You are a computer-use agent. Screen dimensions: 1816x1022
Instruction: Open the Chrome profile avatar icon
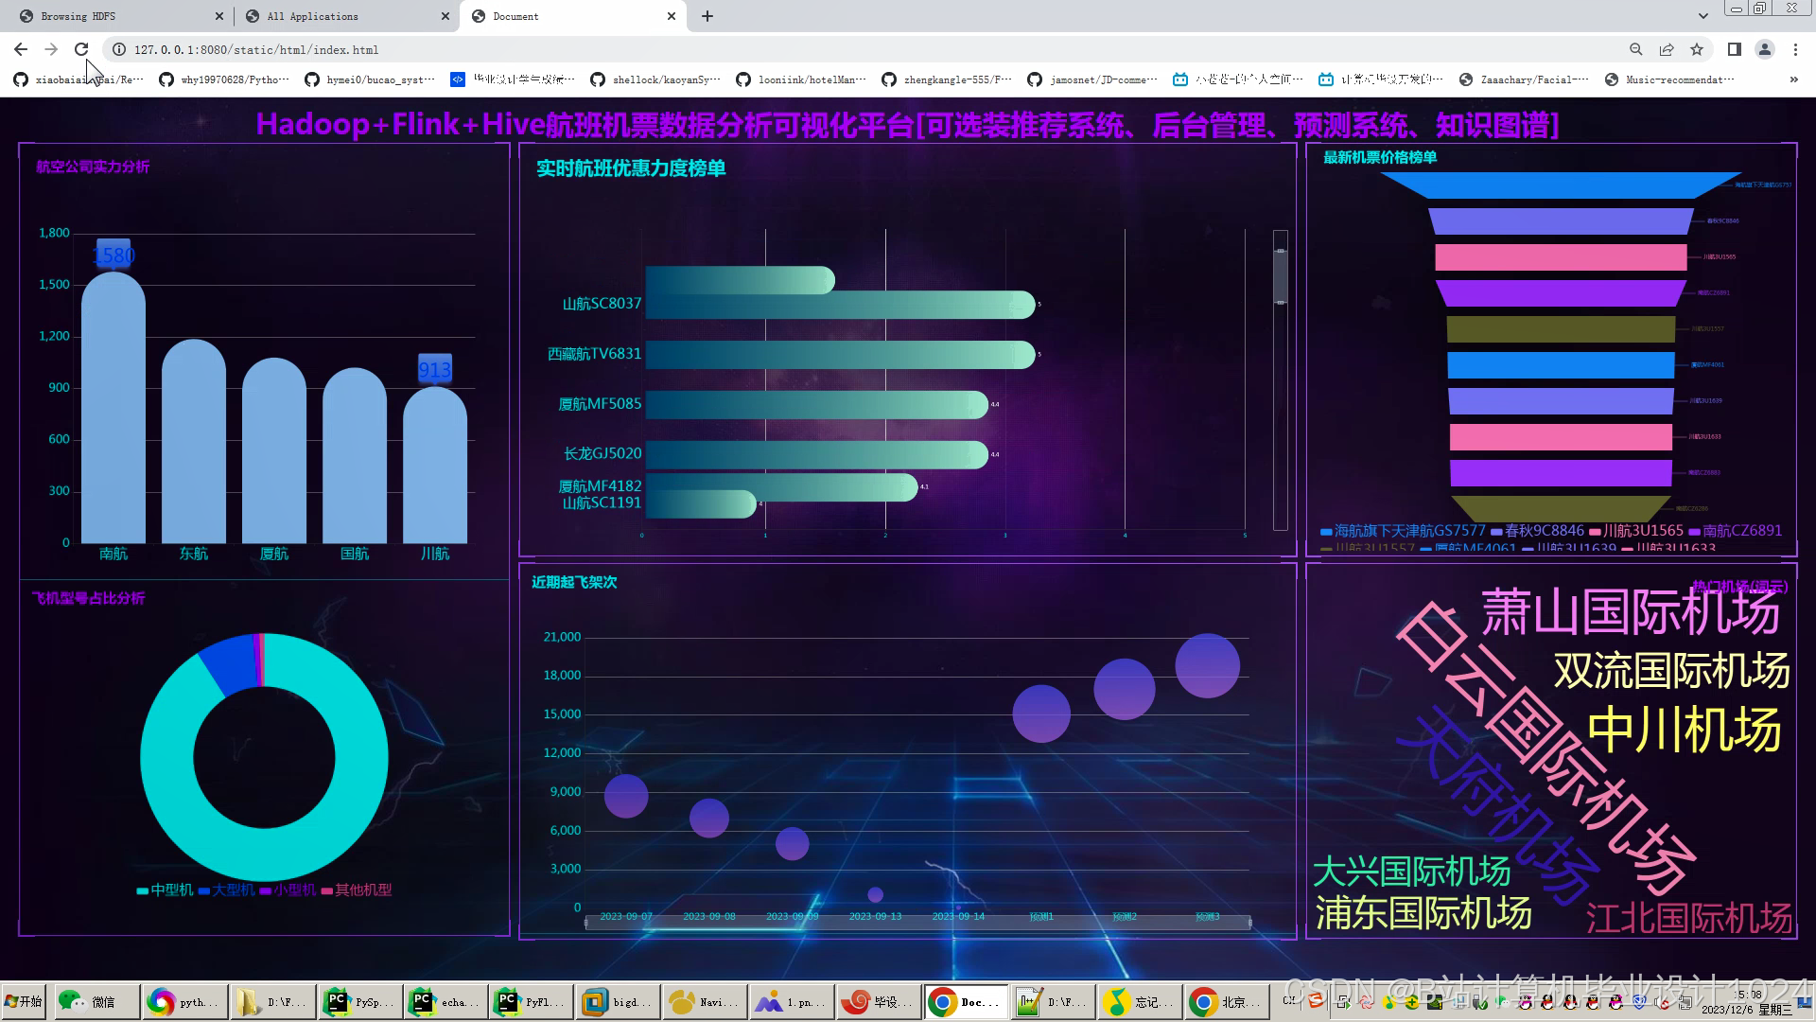tap(1764, 49)
